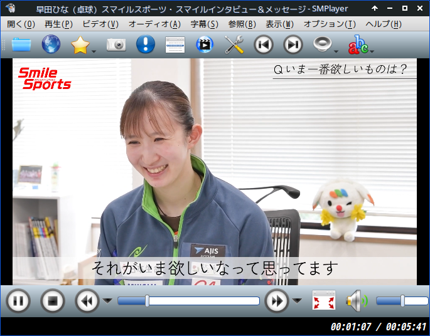The width and height of the screenshot is (430, 336).
Task: Open the 参照(B) menu
Action: click(242, 24)
